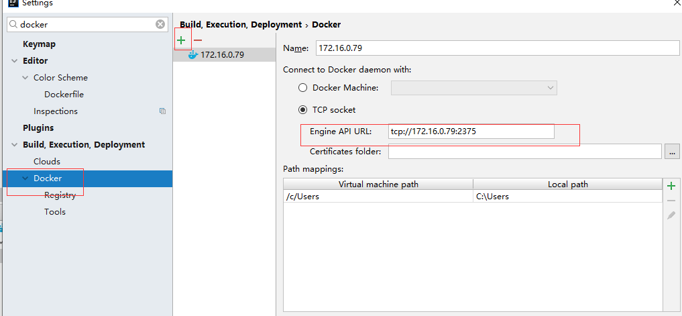Open the Docker Machine dropdown
The width and height of the screenshot is (682, 316).
click(x=473, y=88)
